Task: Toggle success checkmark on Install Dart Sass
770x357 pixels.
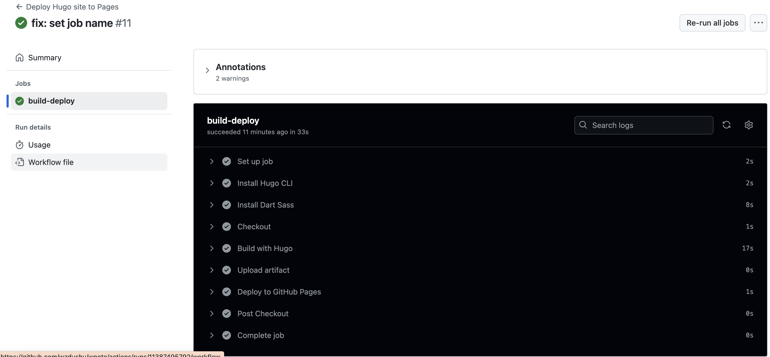Action: tap(226, 204)
